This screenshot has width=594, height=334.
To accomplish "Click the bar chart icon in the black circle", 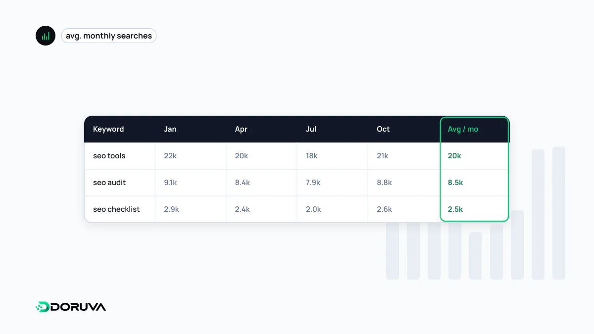I will coord(46,36).
